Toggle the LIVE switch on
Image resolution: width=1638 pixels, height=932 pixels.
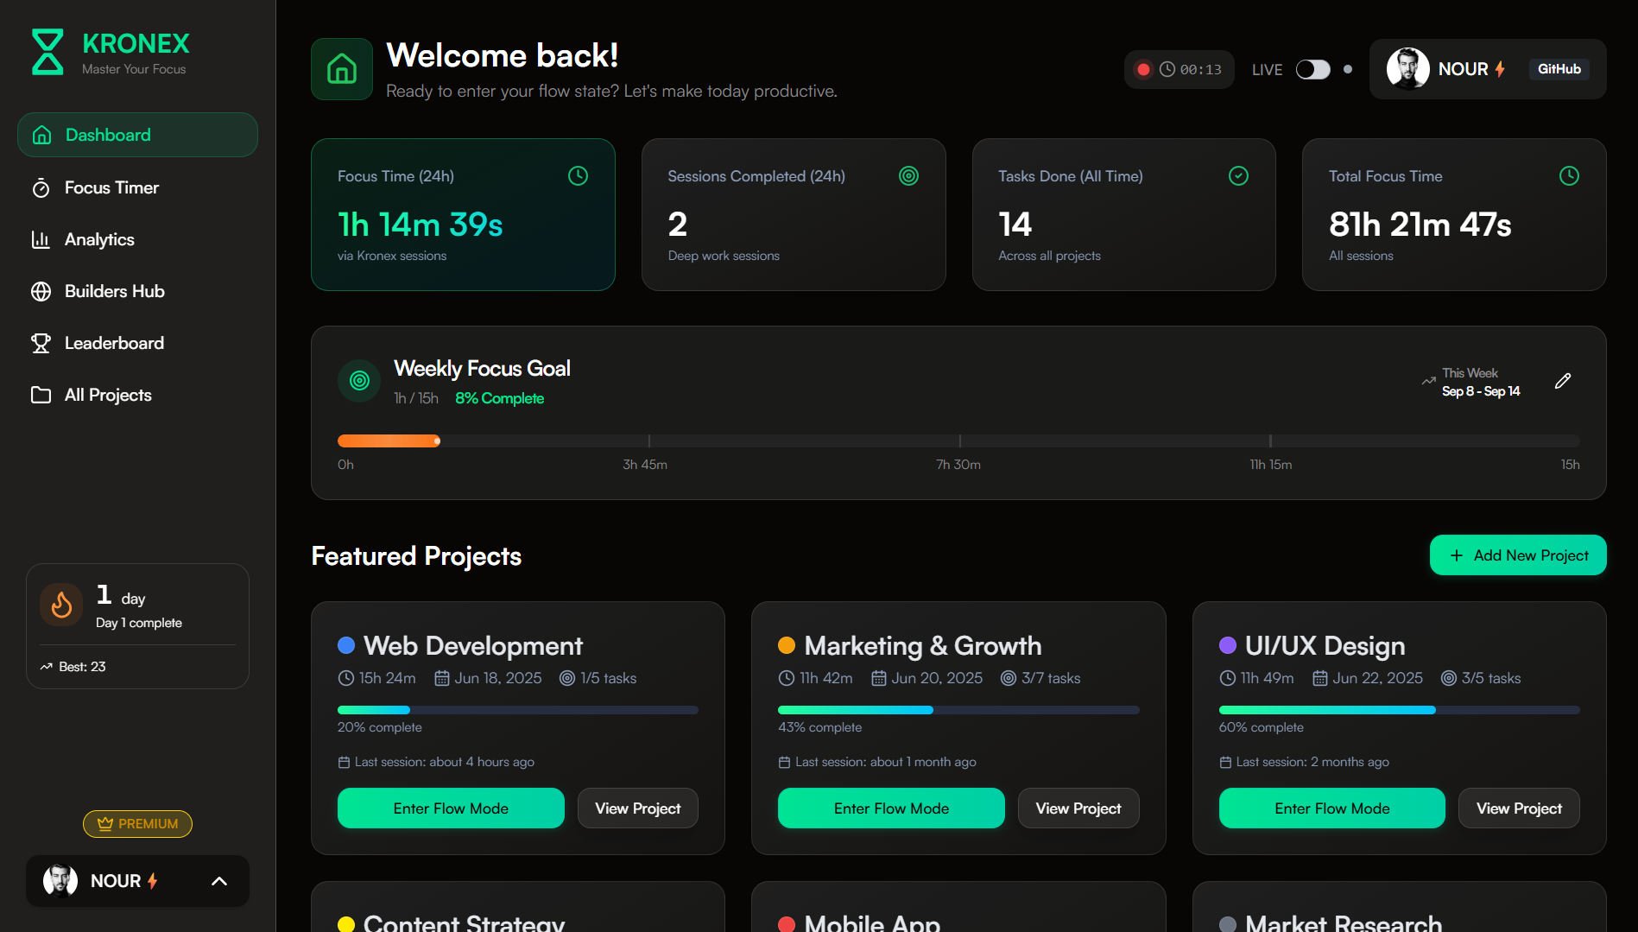[1312, 69]
